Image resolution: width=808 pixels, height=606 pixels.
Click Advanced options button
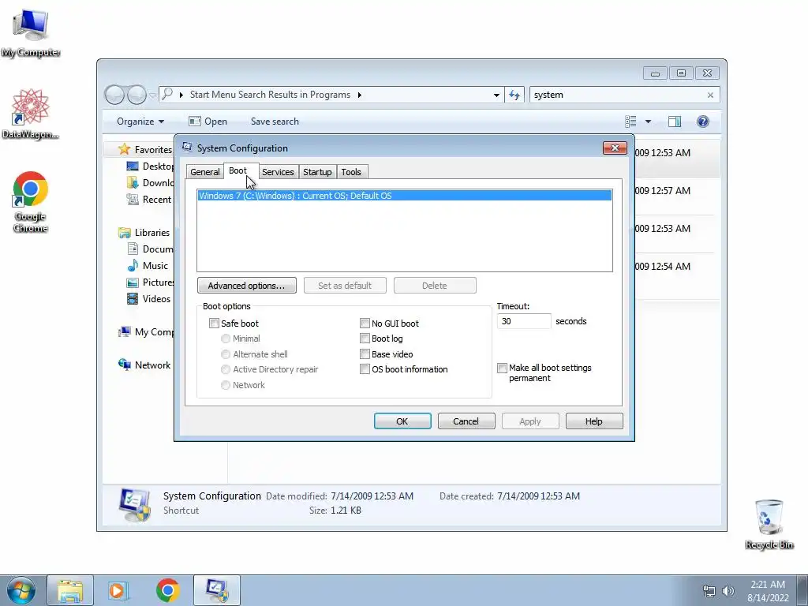pos(246,286)
